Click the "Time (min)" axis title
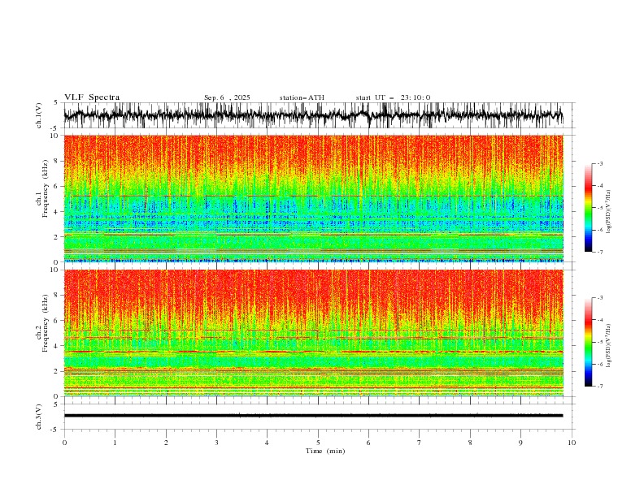Viewport: 644px width, 497px height. 325,451
